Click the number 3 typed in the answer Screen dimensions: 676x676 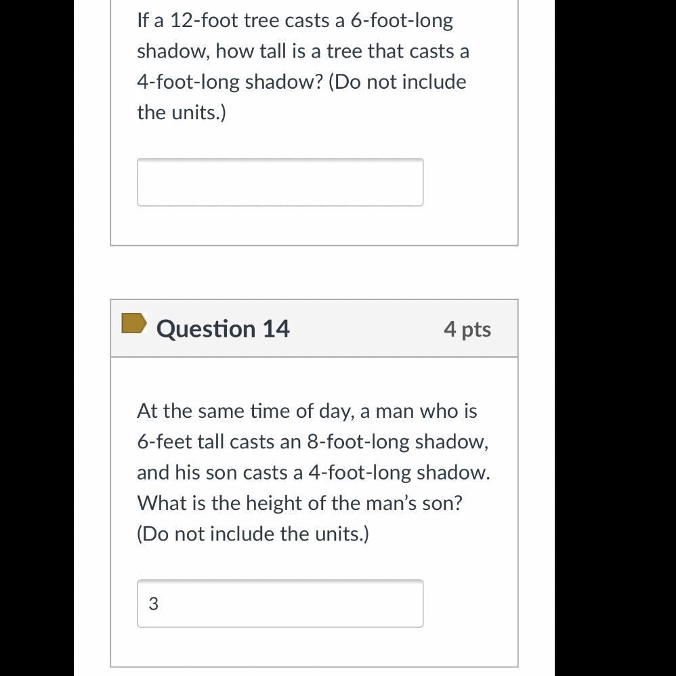tap(153, 604)
